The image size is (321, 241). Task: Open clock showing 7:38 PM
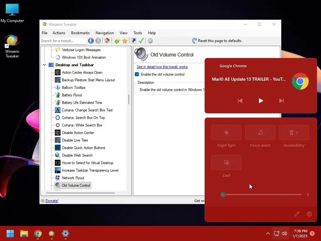[300, 233]
